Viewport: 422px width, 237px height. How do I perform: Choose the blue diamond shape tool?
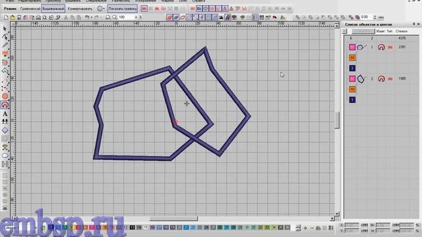(x=5, y=130)
